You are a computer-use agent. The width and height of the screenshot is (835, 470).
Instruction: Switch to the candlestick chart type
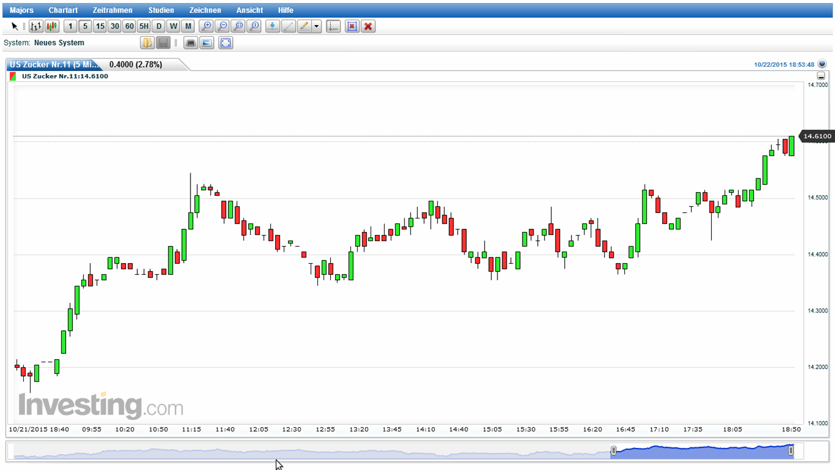coord(51,26)
